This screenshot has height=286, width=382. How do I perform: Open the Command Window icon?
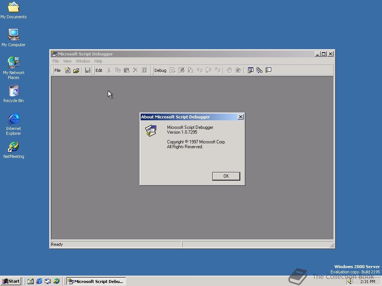tap(269, 70)
